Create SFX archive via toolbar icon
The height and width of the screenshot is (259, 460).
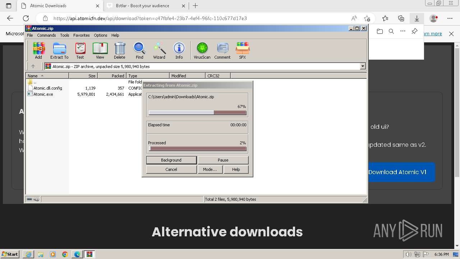click(243, 51)
